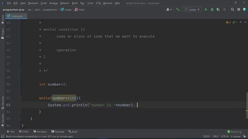Click the typo check count indicator
The height and width of the screenshot is (139, 248).
pyautogui.click(x=235, y=22)
